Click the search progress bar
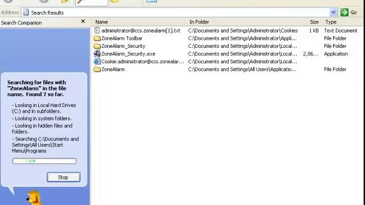 point(44,161)
